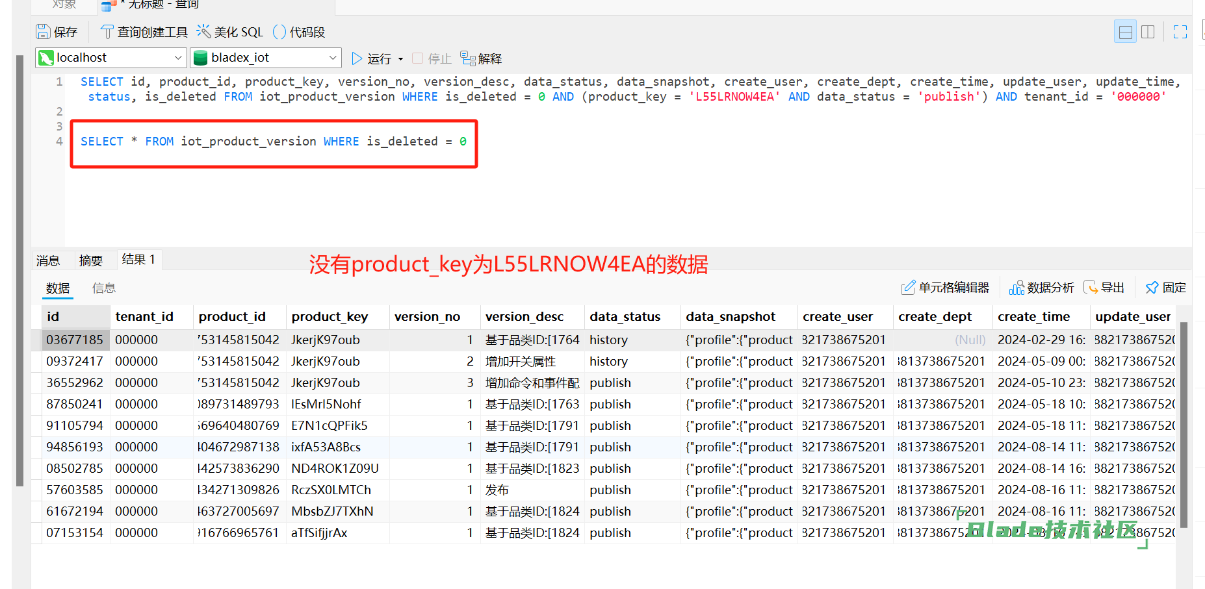
Task: Switch to the 结果 1 tab
Action: click(138, 260)
